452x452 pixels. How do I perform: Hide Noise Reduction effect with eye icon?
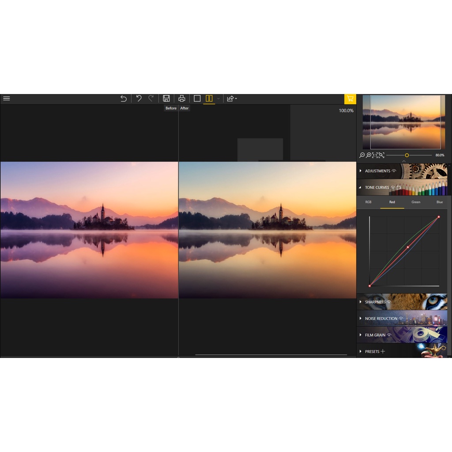[x=401, y=319]
